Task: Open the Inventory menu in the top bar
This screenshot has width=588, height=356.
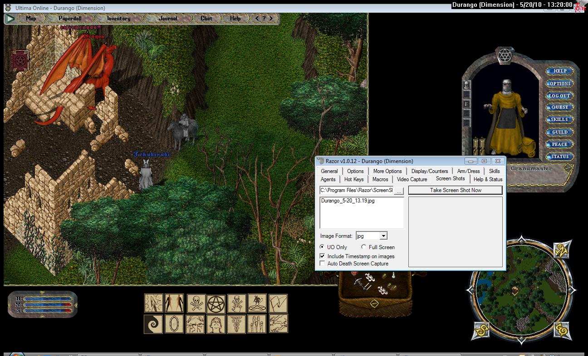Action: pos(118,19)
